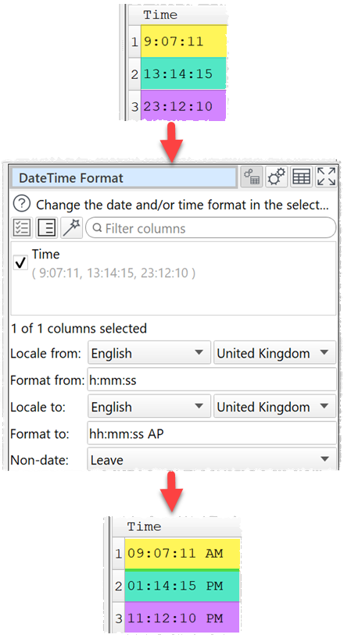Click the description text Change the date and/or time format

pos(182,205)
